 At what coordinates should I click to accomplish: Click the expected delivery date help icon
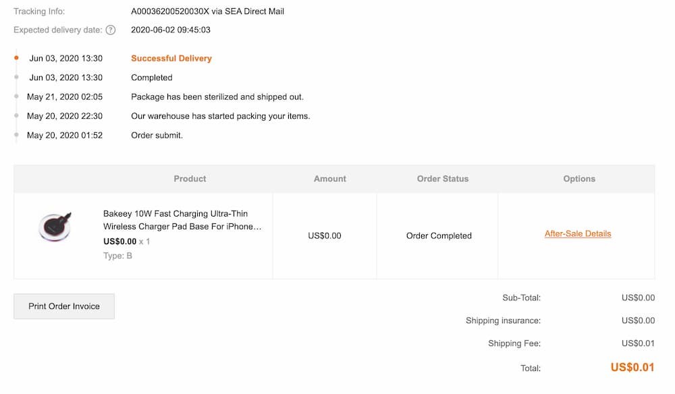pyautogui.click(x=111, y=30)
